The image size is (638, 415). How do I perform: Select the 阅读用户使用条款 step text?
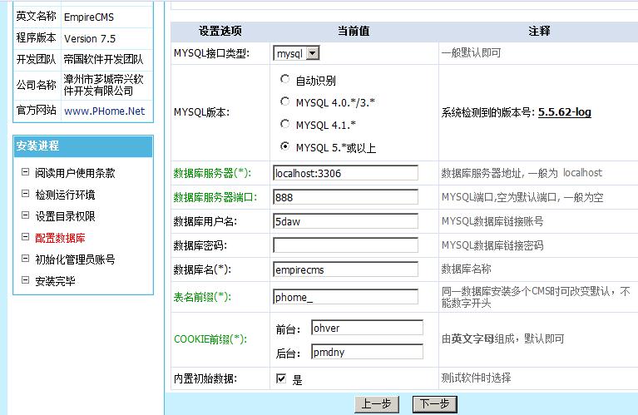pyautogui.click(x=75, y=173)
